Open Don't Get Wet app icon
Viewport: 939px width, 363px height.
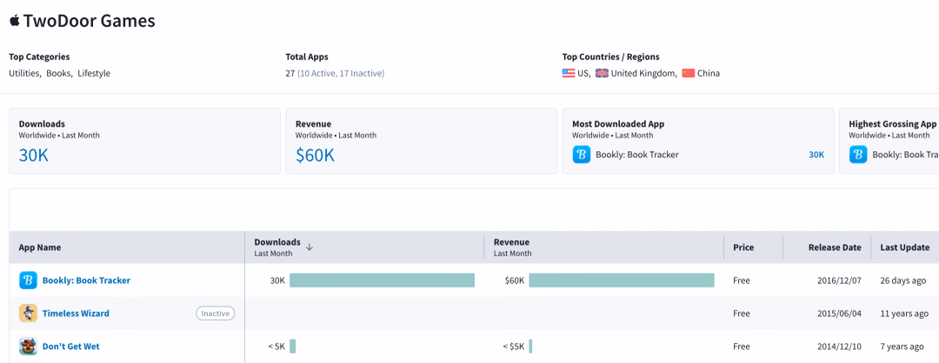click(x=28, y=346)
